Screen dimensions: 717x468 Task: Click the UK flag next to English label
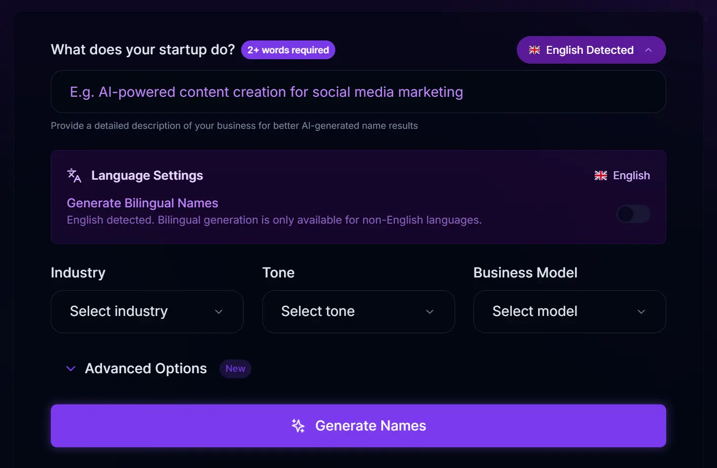(x=600, y=175)
